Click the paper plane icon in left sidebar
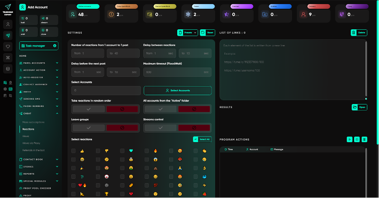 pyautogui.click(x=8, y=35)
